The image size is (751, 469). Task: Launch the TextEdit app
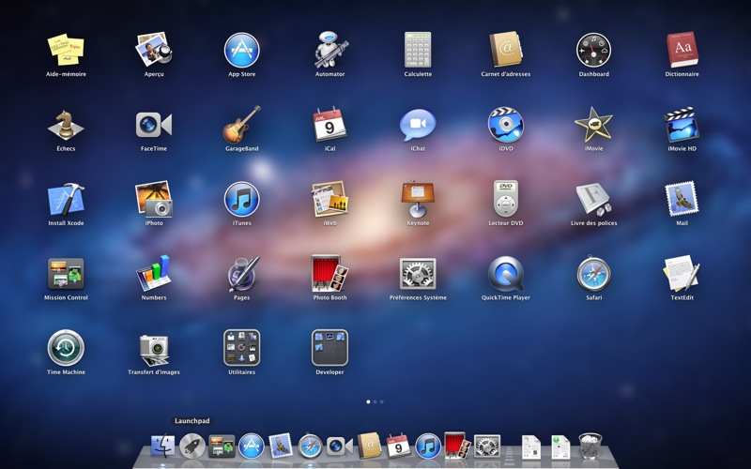pyautogui.click(x=682, y=273)
